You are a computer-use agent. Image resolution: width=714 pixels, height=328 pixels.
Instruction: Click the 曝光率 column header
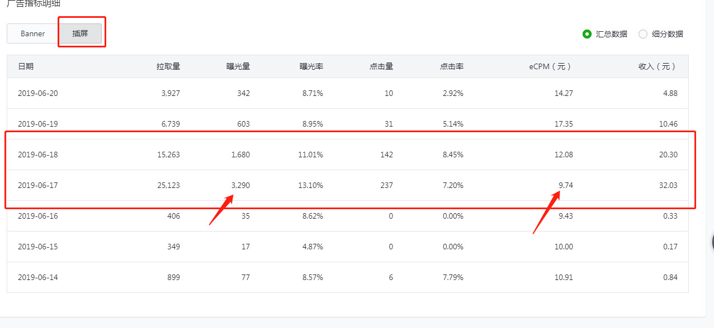(311, 66)
